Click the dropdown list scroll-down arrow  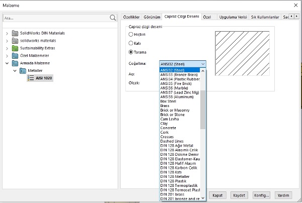click(x=203, y=198)
